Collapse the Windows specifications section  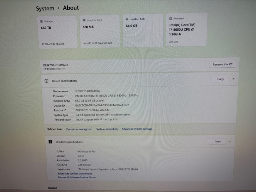pos(230,141)
